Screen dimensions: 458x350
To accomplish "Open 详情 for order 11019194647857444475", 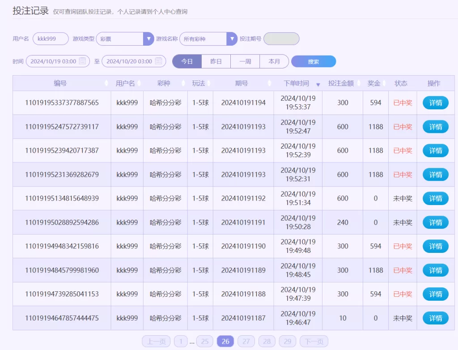I will 436,318.
